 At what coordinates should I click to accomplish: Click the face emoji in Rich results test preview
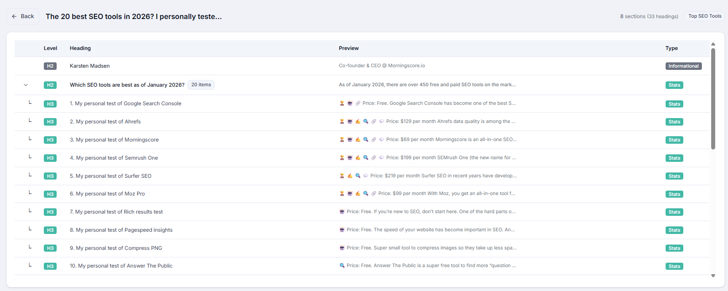[x=342, y=211]
